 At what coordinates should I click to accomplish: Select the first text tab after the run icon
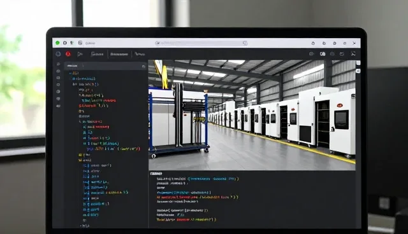[97, 54]
